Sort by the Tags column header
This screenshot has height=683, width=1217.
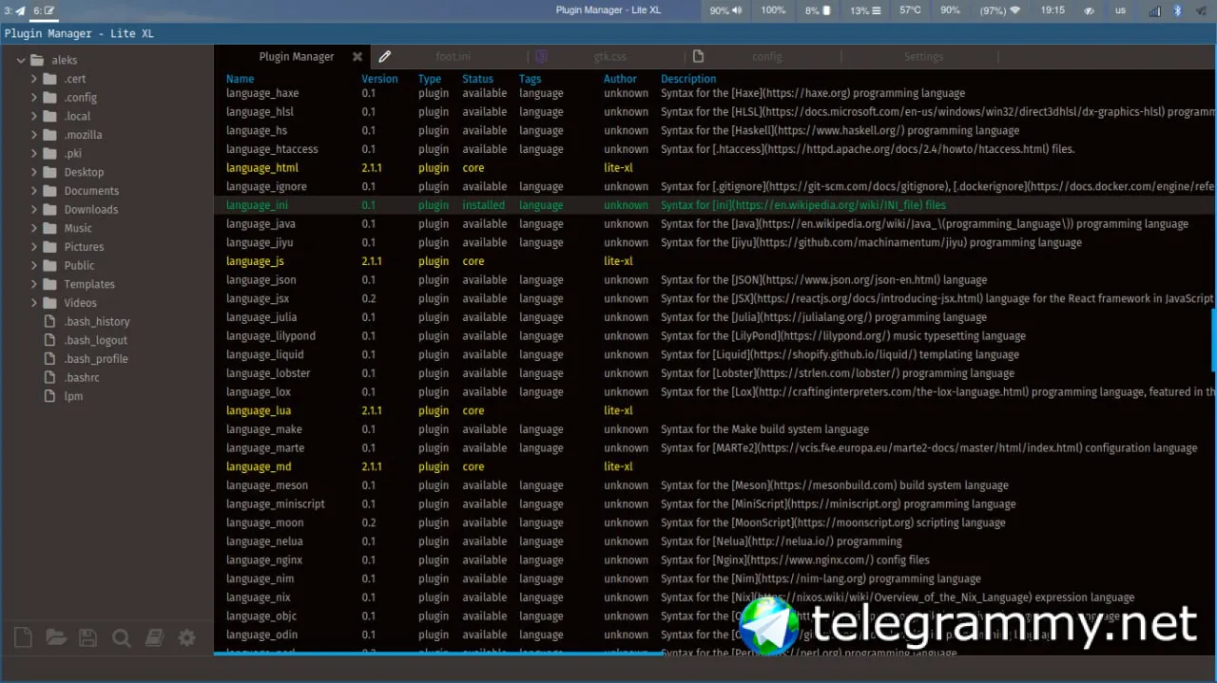530,79
